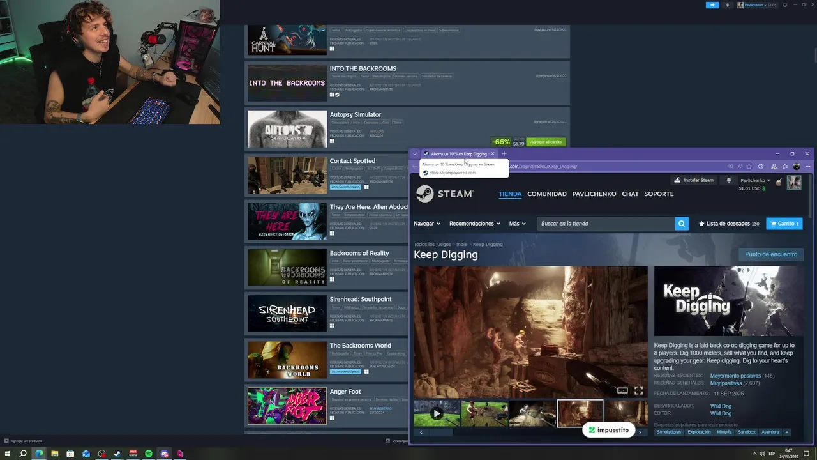The width and height of the screenshot is (817, 460).
Task: Open Outlook mail from taskbar
Action: point(86,454)
